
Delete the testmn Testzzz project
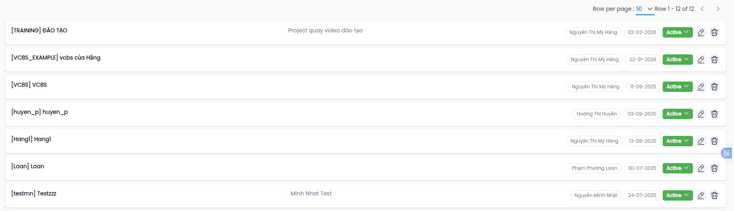[714, 195]
